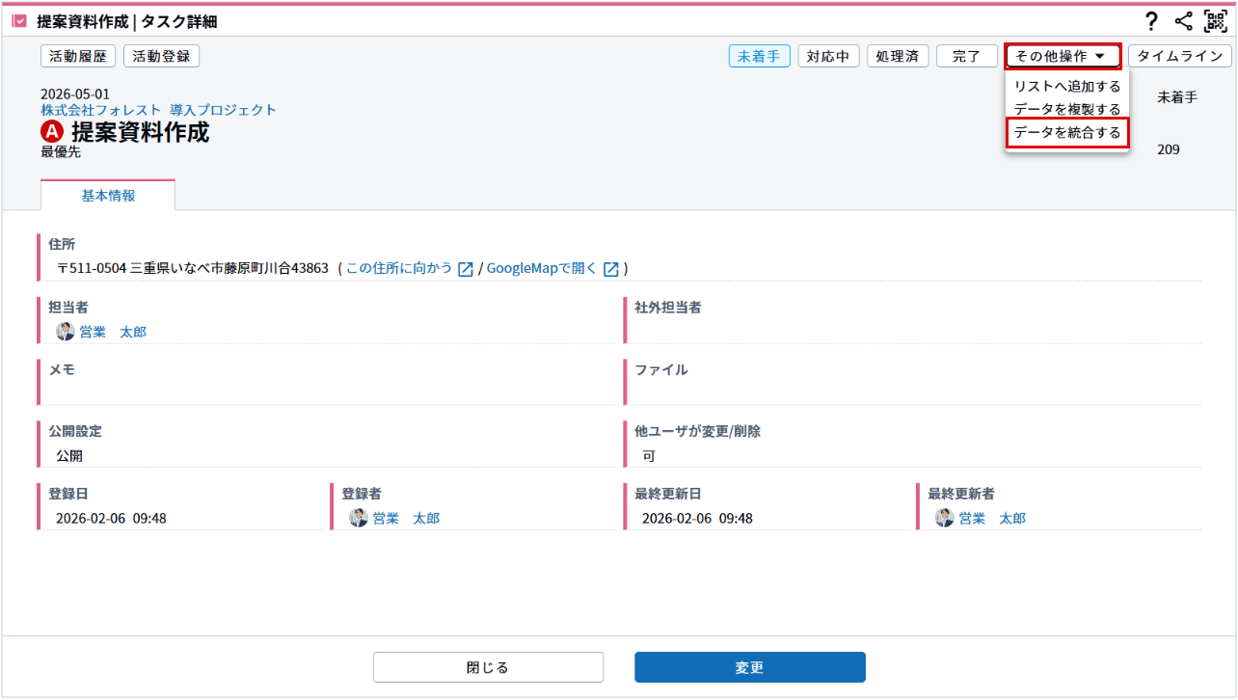This screenshot has height=700, width=1238.
Task: Set status to 未着手
Action: (x=759, y=56)
